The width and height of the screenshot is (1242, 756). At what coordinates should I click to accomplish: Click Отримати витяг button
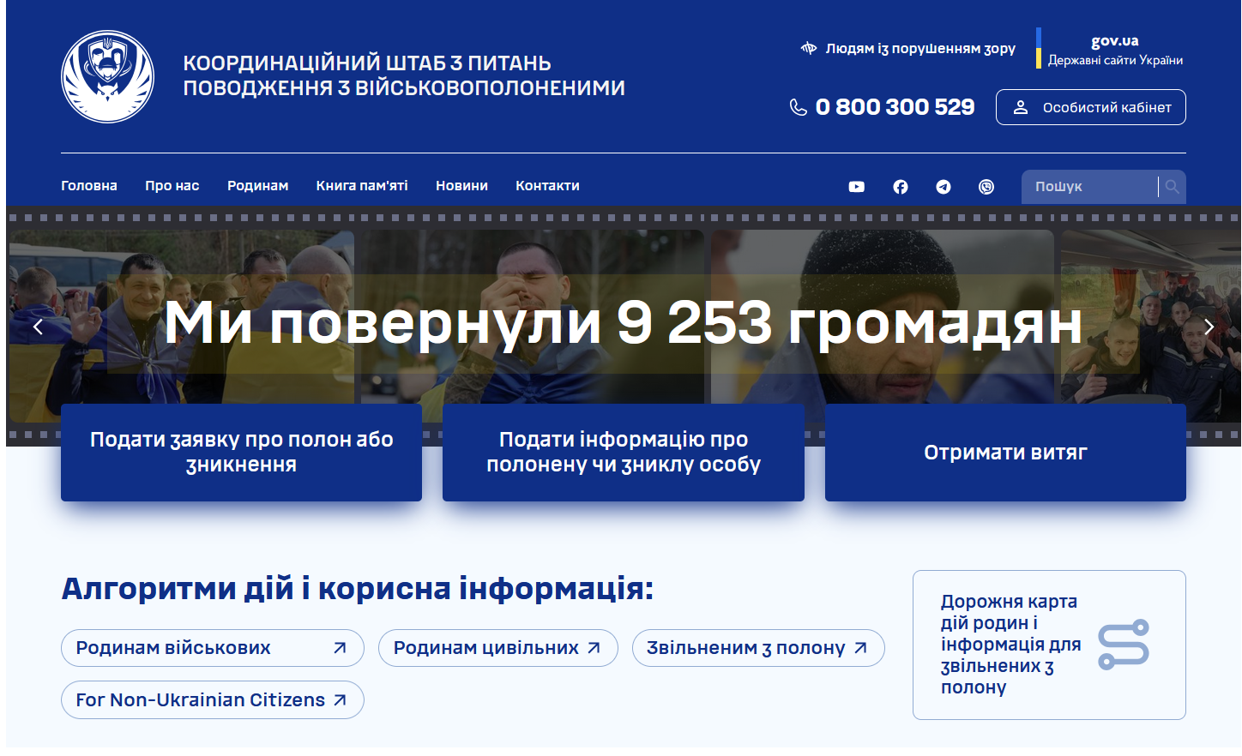point(1005,453)
